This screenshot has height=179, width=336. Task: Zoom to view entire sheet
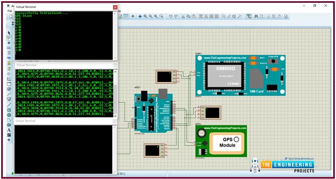click(x=156, y=16)
